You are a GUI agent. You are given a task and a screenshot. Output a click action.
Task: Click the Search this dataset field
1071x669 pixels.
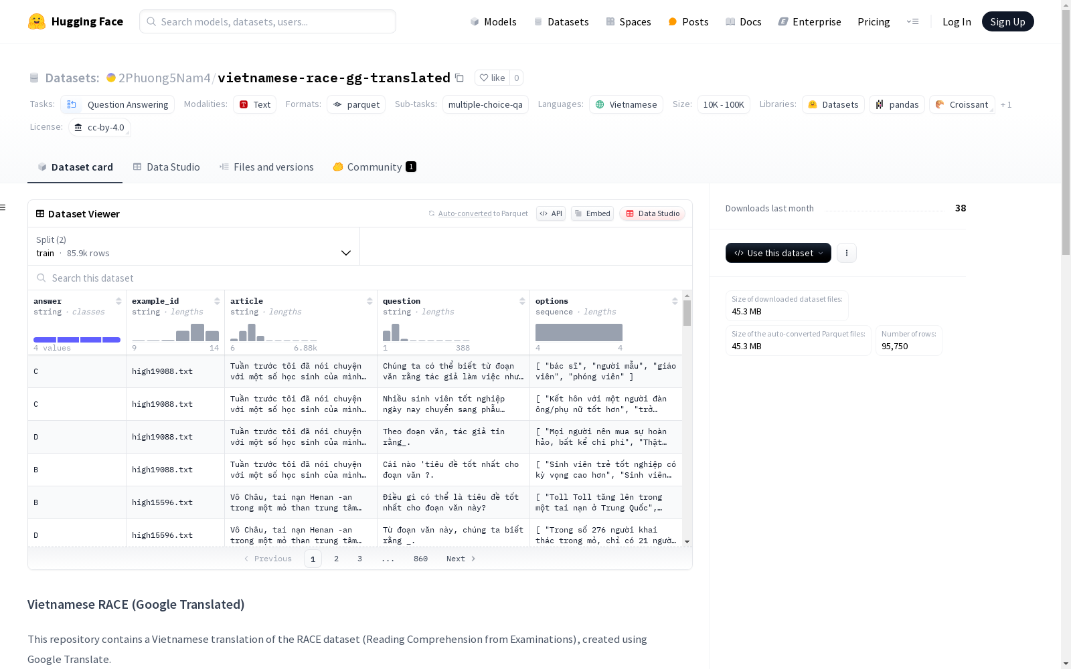tap(360, 278)
